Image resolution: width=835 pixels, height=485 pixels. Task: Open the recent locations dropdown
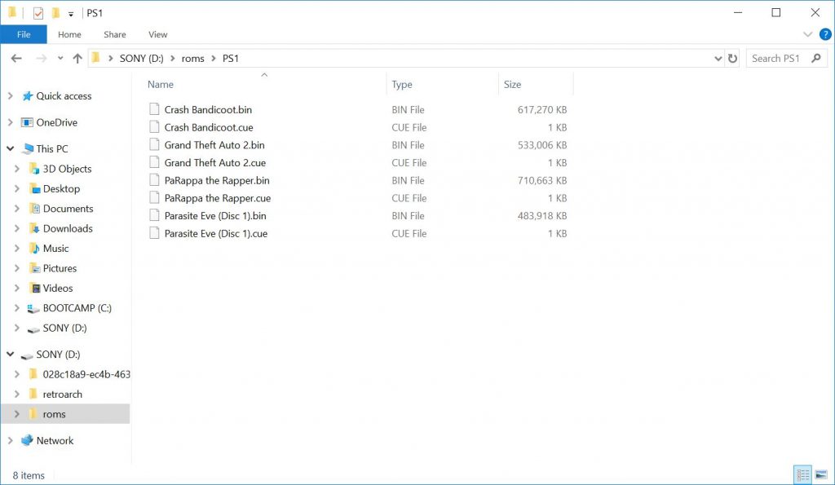point(60,59)
